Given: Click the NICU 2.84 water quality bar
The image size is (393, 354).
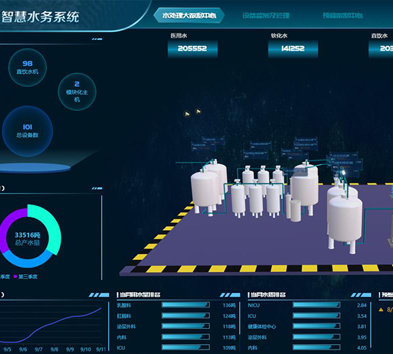Looking at the screenshot, I should (x=316, y=305).
